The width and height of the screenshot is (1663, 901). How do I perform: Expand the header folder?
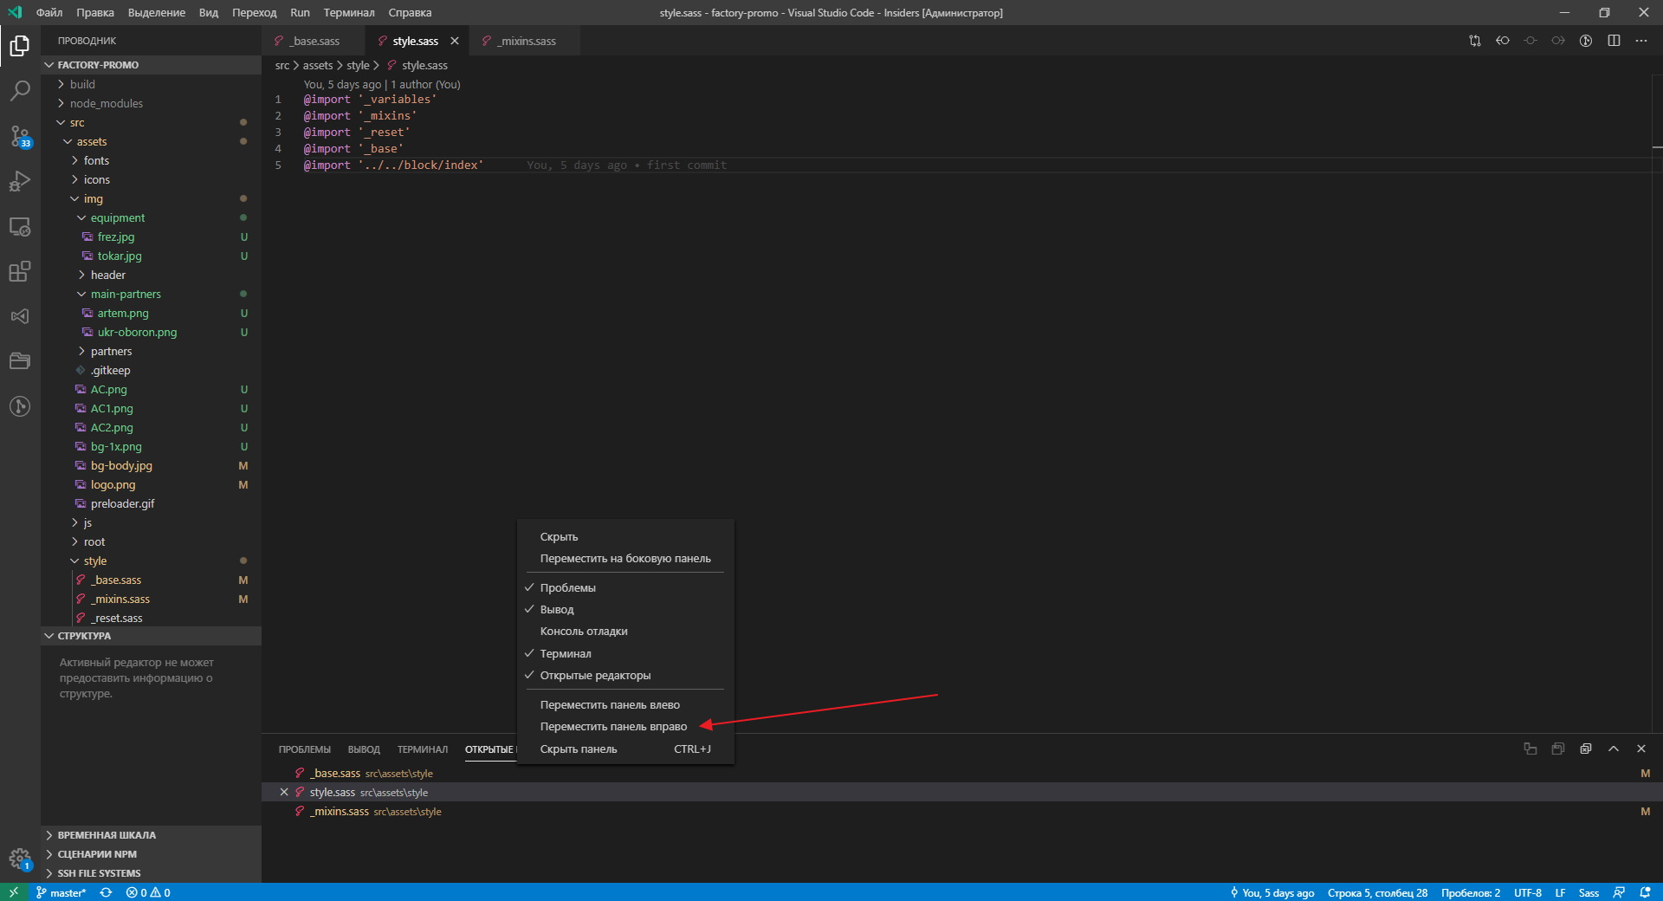[151, 275]
